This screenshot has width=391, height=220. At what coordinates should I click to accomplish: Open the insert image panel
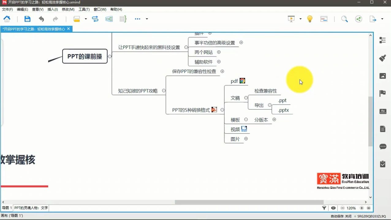pyautogui.click(x=383, y=75)
